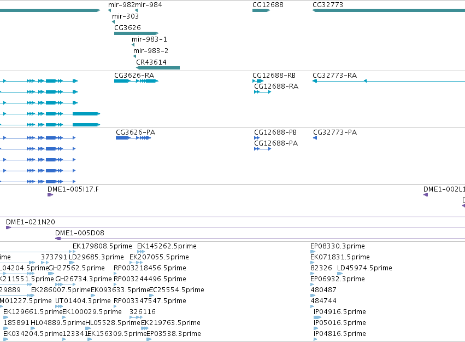Viewport: 465px width, 342px height.
Task: Select the CG12688-RB transcript label
Action: 274,76
